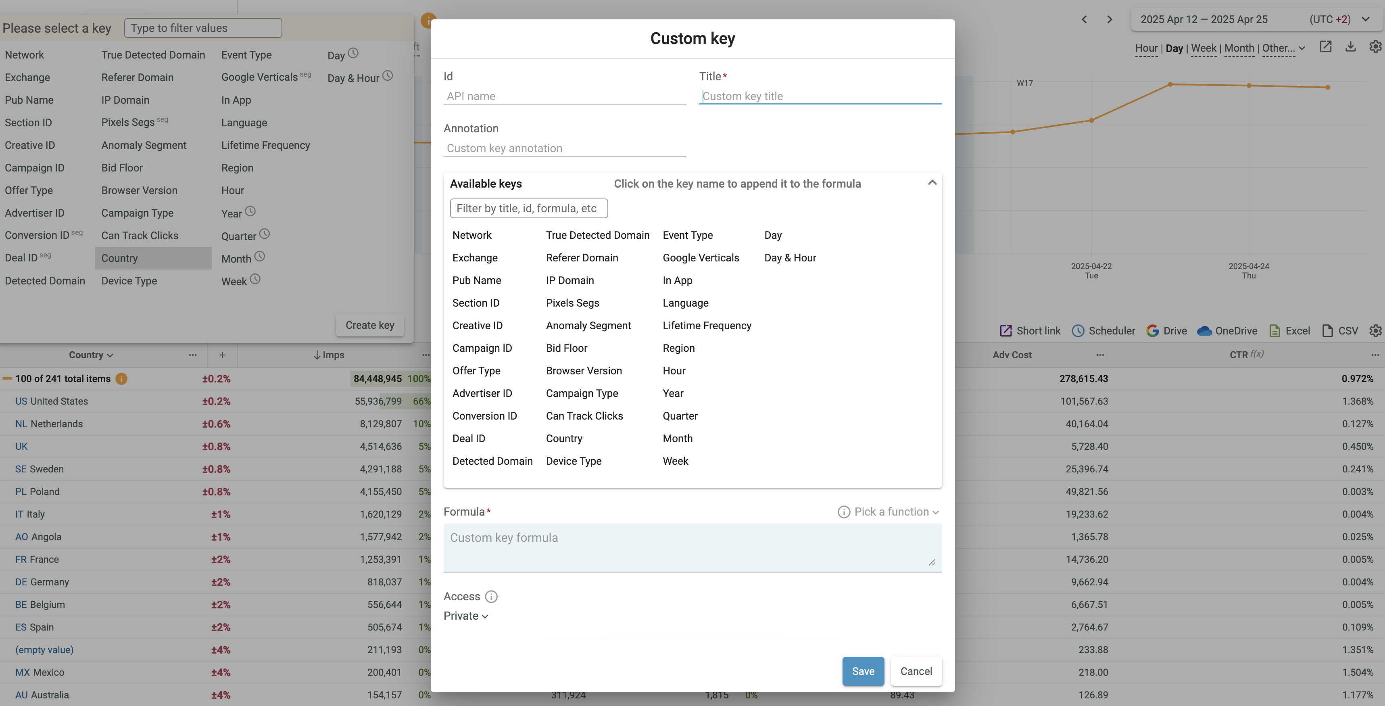Go to previous date range arrow
This screenshot has height=706, width=1385.
[1084, 19]
